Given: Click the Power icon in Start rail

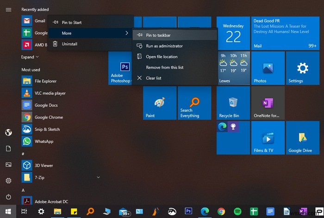Looking at the screenshot, I should point(8,197).
